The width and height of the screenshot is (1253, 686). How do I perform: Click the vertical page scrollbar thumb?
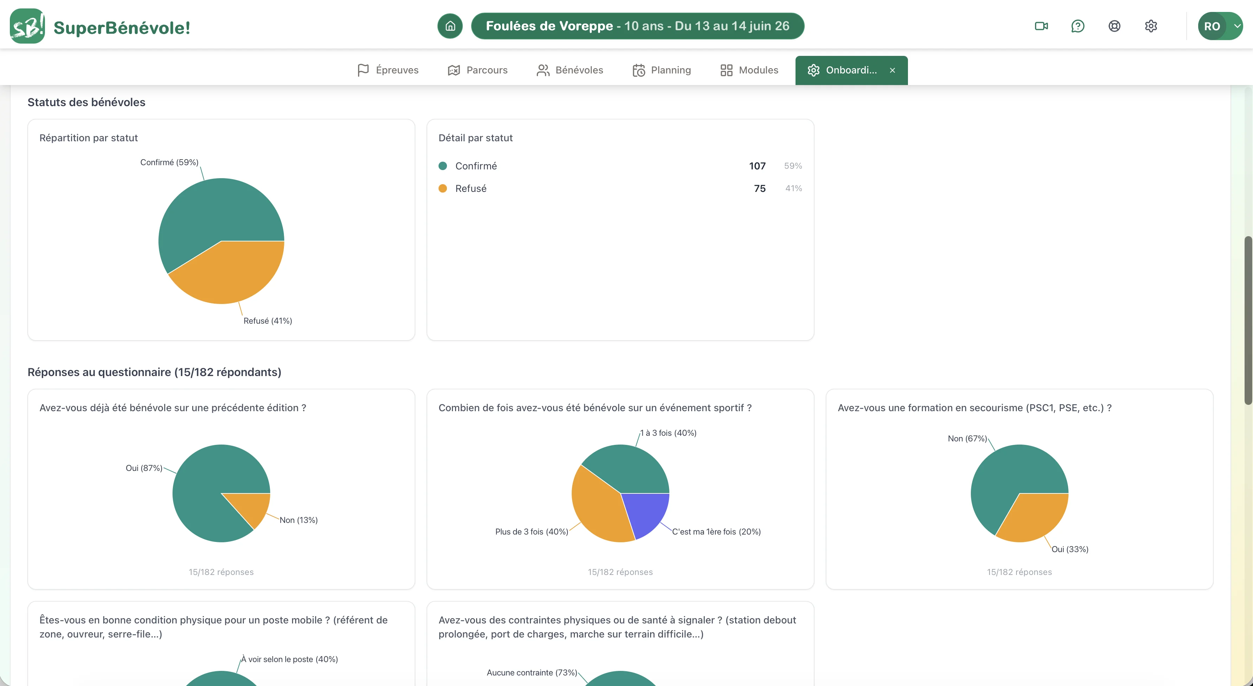1248,320
